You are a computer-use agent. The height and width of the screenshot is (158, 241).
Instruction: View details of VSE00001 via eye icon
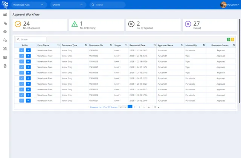coord(28,50)
